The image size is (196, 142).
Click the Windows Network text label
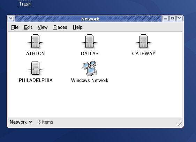pyautogui.click(x=90, y=80)
